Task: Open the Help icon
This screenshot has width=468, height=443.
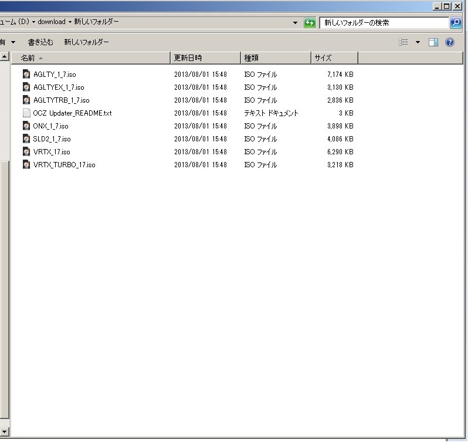Action: (x=450, y=42)
